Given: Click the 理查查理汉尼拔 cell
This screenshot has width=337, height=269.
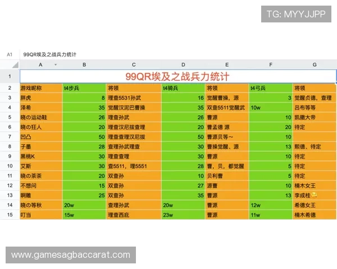Looking at the screenshot, I should point(134,137).
